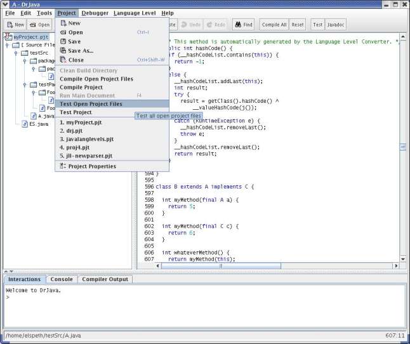Select the ES.java file icon
This screenshot has width=410, height=344.
point(25,124)
